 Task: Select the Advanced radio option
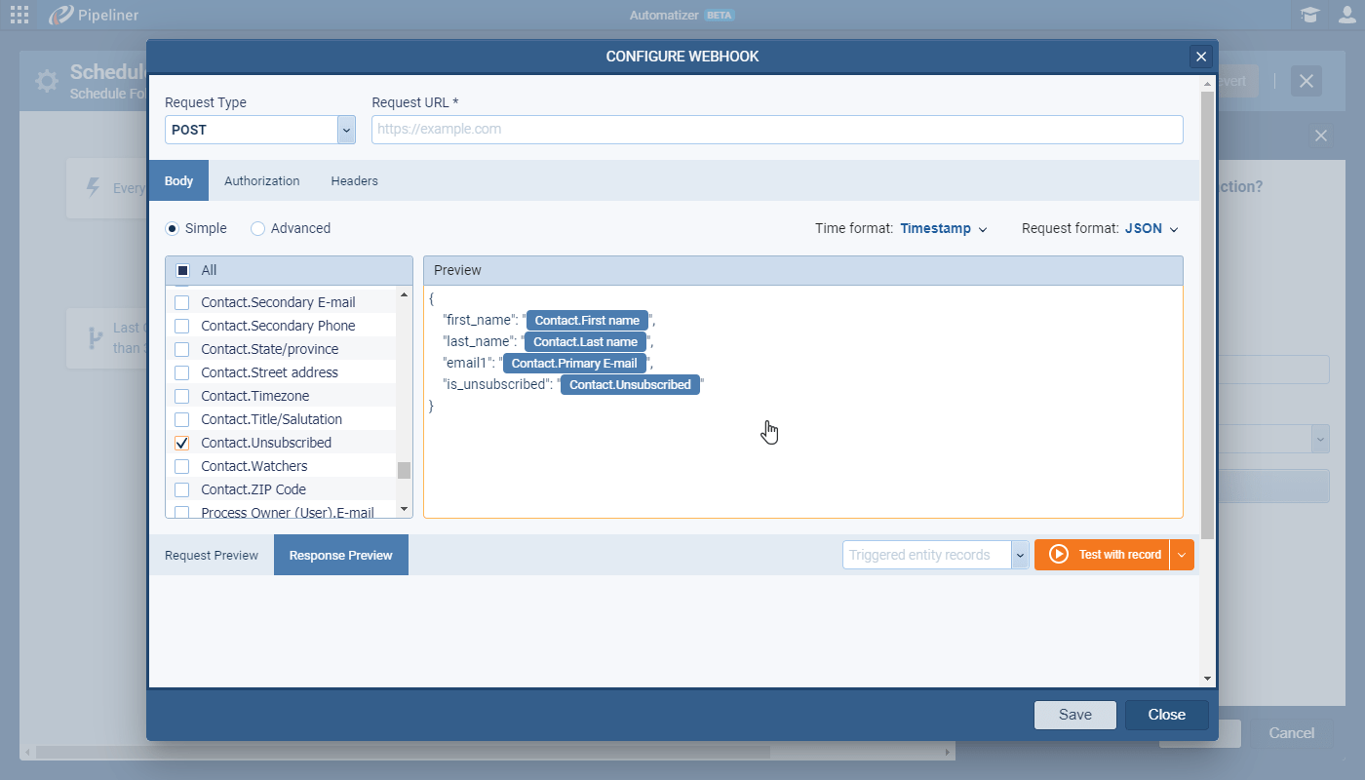coord(258,228)
